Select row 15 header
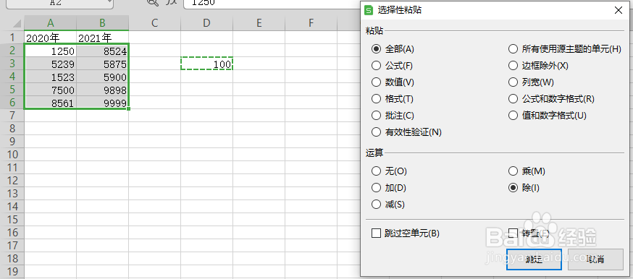Viewport: 633px width, 279px height. coord(12,220)
